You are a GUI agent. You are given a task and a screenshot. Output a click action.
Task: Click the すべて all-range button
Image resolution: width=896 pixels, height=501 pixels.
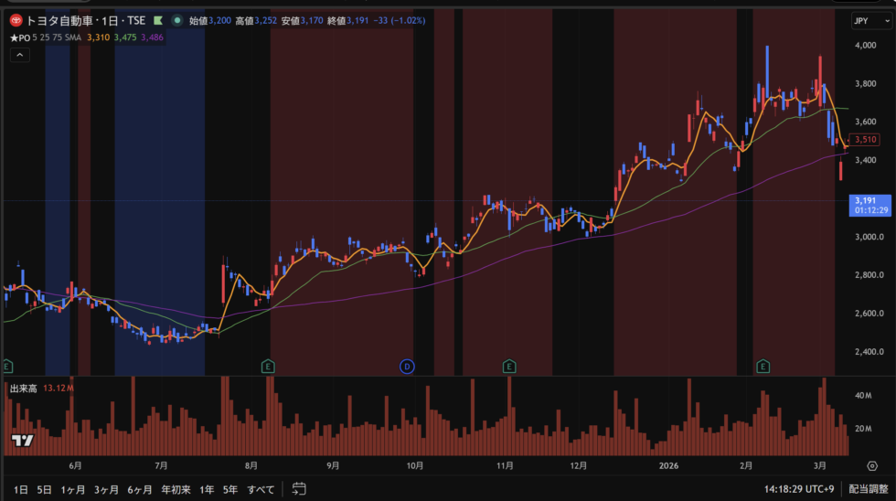pos(261,489)
